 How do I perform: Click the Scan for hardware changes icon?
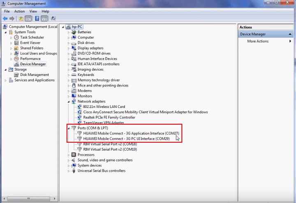(53, 18)
